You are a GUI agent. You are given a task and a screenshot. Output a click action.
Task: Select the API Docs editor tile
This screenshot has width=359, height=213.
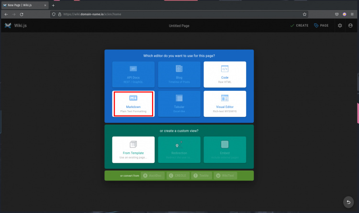pos(133,74)
